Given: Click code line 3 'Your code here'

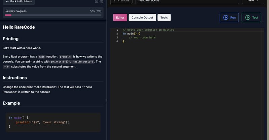Looking at the screenshot, I should pos(142,37).
